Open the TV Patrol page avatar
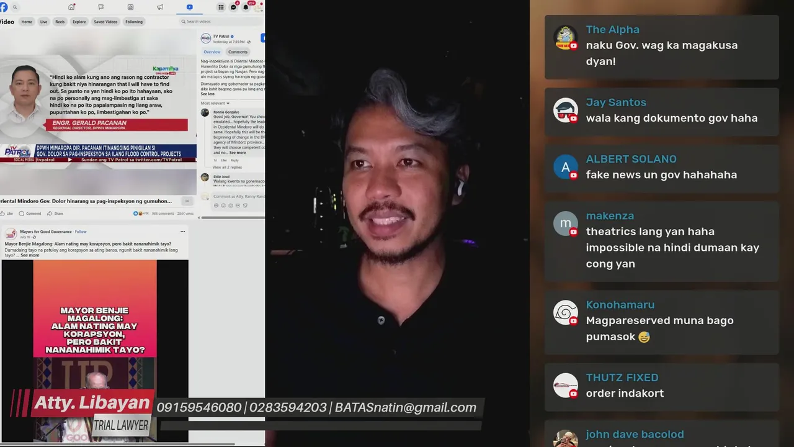This screenshot has height=447, width=794. [x=205, y=38]
